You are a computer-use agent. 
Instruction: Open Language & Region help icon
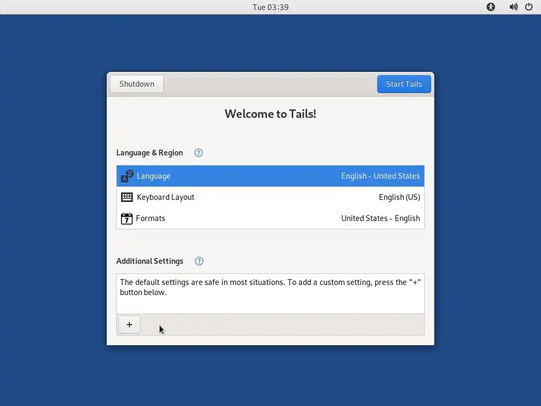199,153
